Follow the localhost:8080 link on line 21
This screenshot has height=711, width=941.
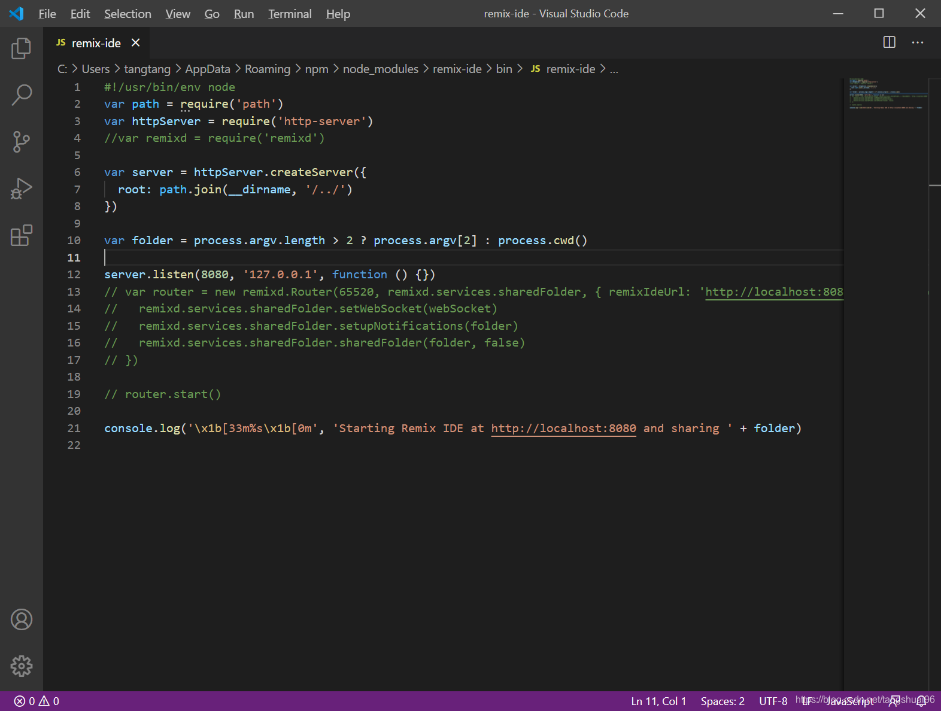[x=563, y=428]
